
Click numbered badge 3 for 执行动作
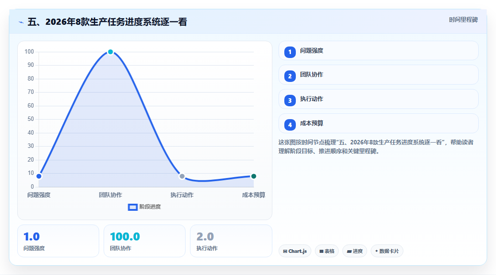pos(290,101)
